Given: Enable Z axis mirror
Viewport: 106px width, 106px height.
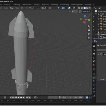Looking at the screenshot, I should 77,11.
